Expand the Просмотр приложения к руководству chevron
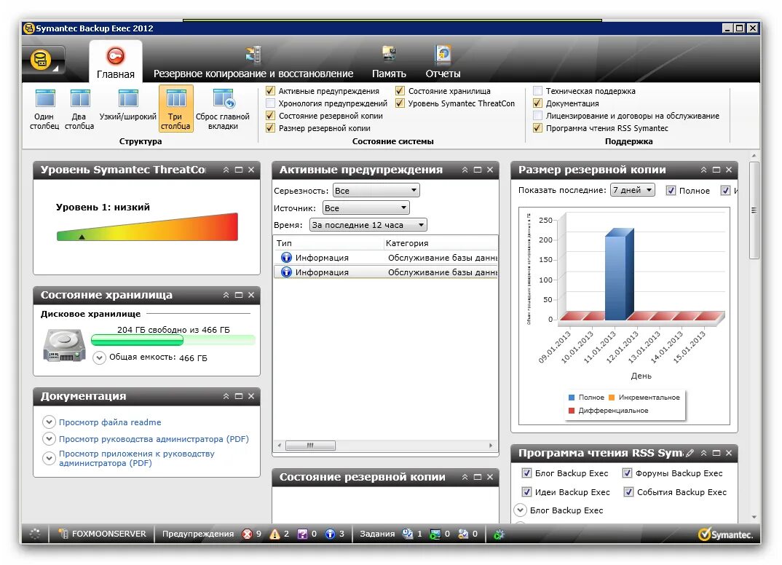Image resolution: width=782 pixels, height=565 pixels. (49, 458)
